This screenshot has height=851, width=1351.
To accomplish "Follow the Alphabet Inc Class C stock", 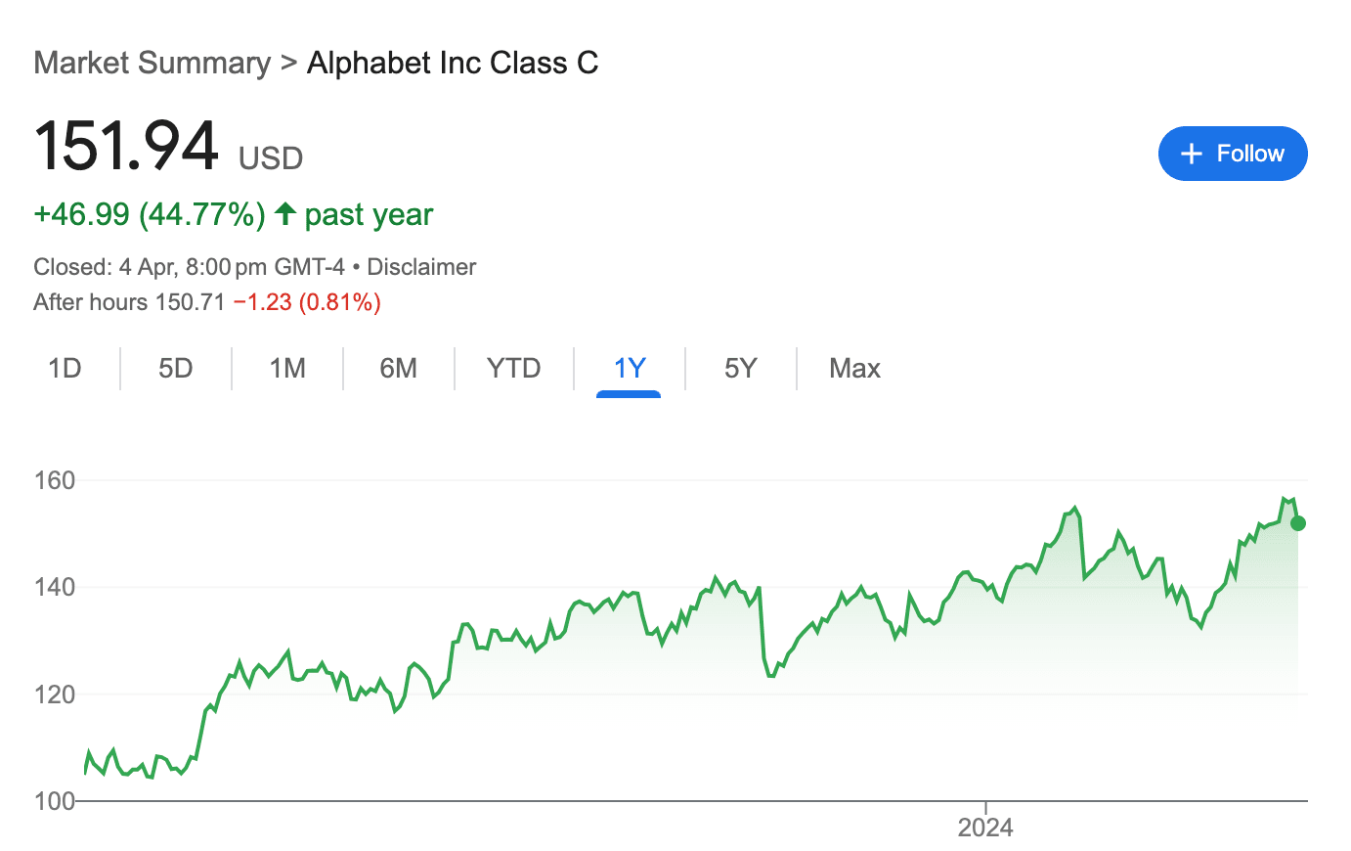I will 1233,154.
